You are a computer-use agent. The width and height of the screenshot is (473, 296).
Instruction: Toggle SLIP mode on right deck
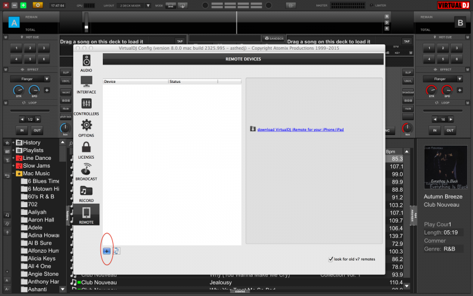point(408,72)
